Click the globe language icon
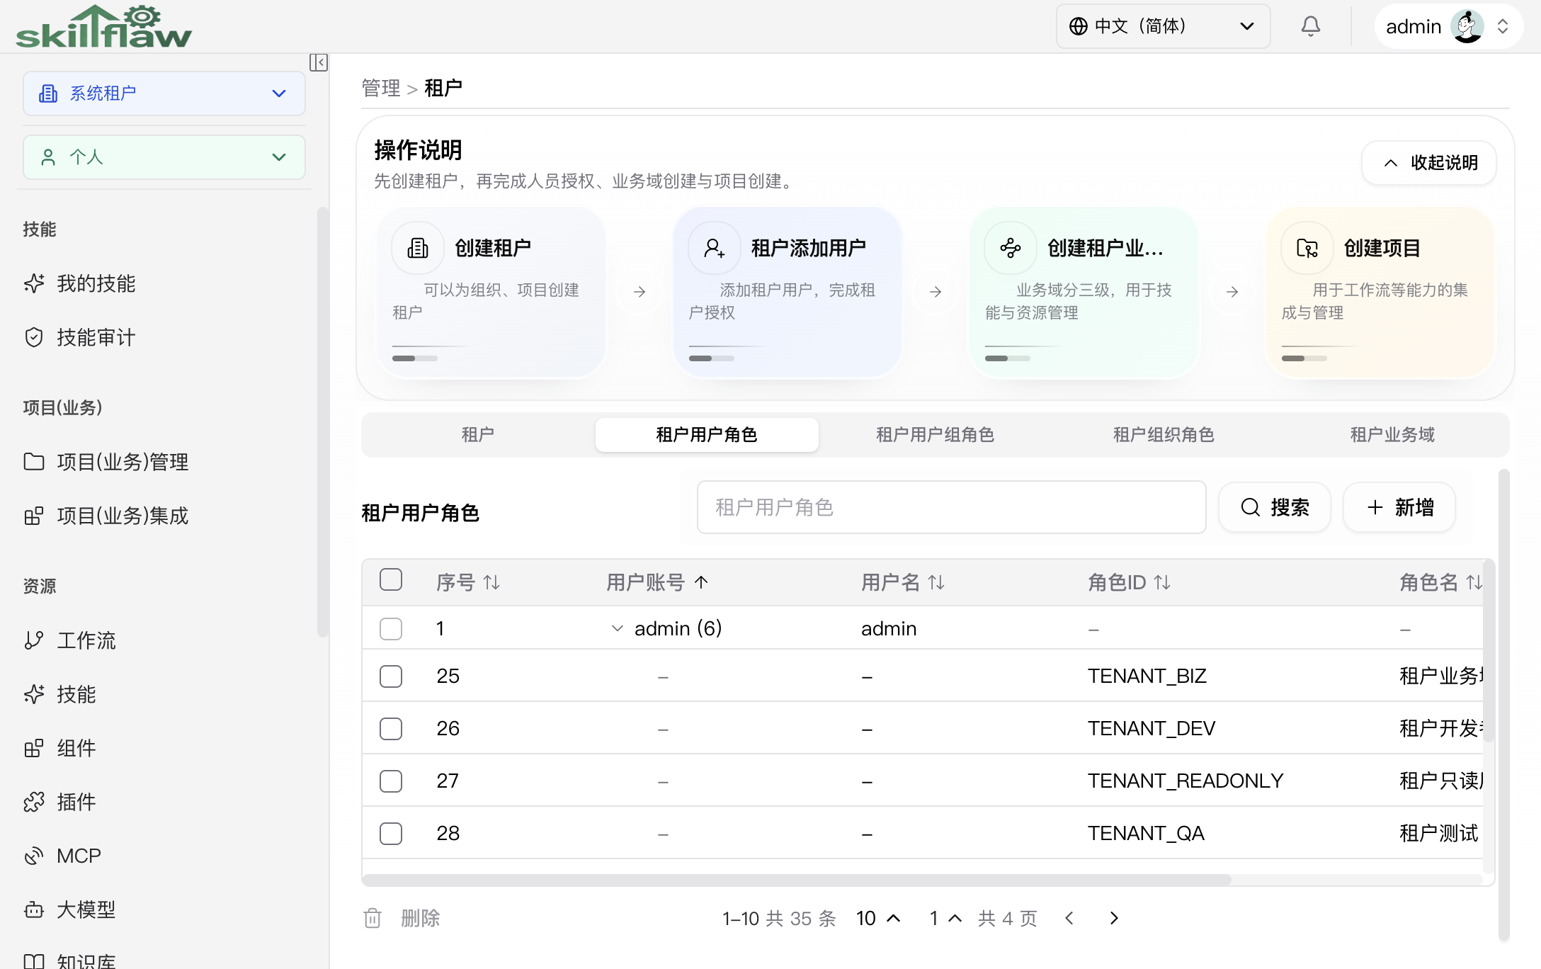Image resolution: width=1541 pixels, height=969 pixels. coord(1079,26)
